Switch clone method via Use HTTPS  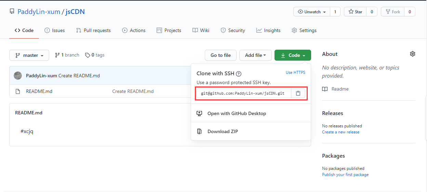[x=295, y=73]
